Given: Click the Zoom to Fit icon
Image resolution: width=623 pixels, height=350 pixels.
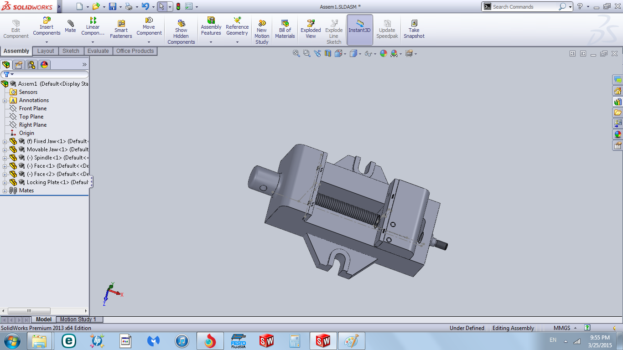Looking at the screenshot, I should coord(296,53).
